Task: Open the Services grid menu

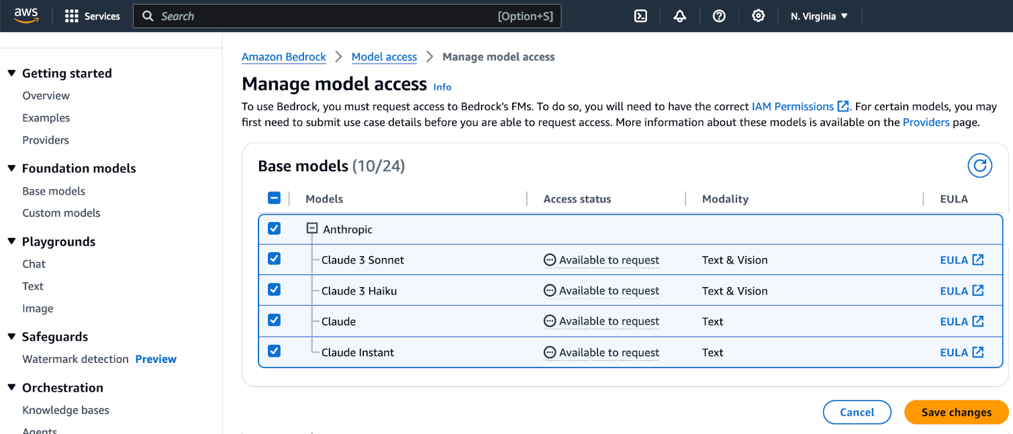Action: [x=92, y=16]
